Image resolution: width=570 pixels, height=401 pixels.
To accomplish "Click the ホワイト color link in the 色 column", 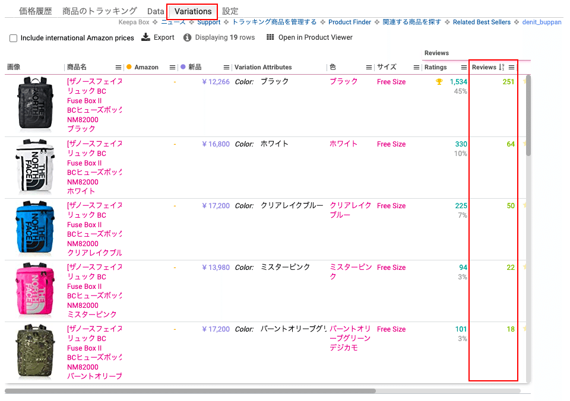I will tap(344, 144).
